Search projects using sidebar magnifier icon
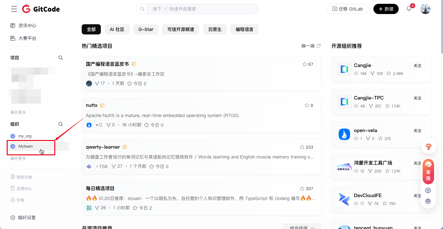 pos(61,58)
